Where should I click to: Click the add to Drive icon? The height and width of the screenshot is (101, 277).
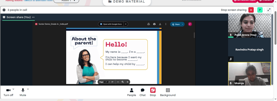click(x=149, y=24)
